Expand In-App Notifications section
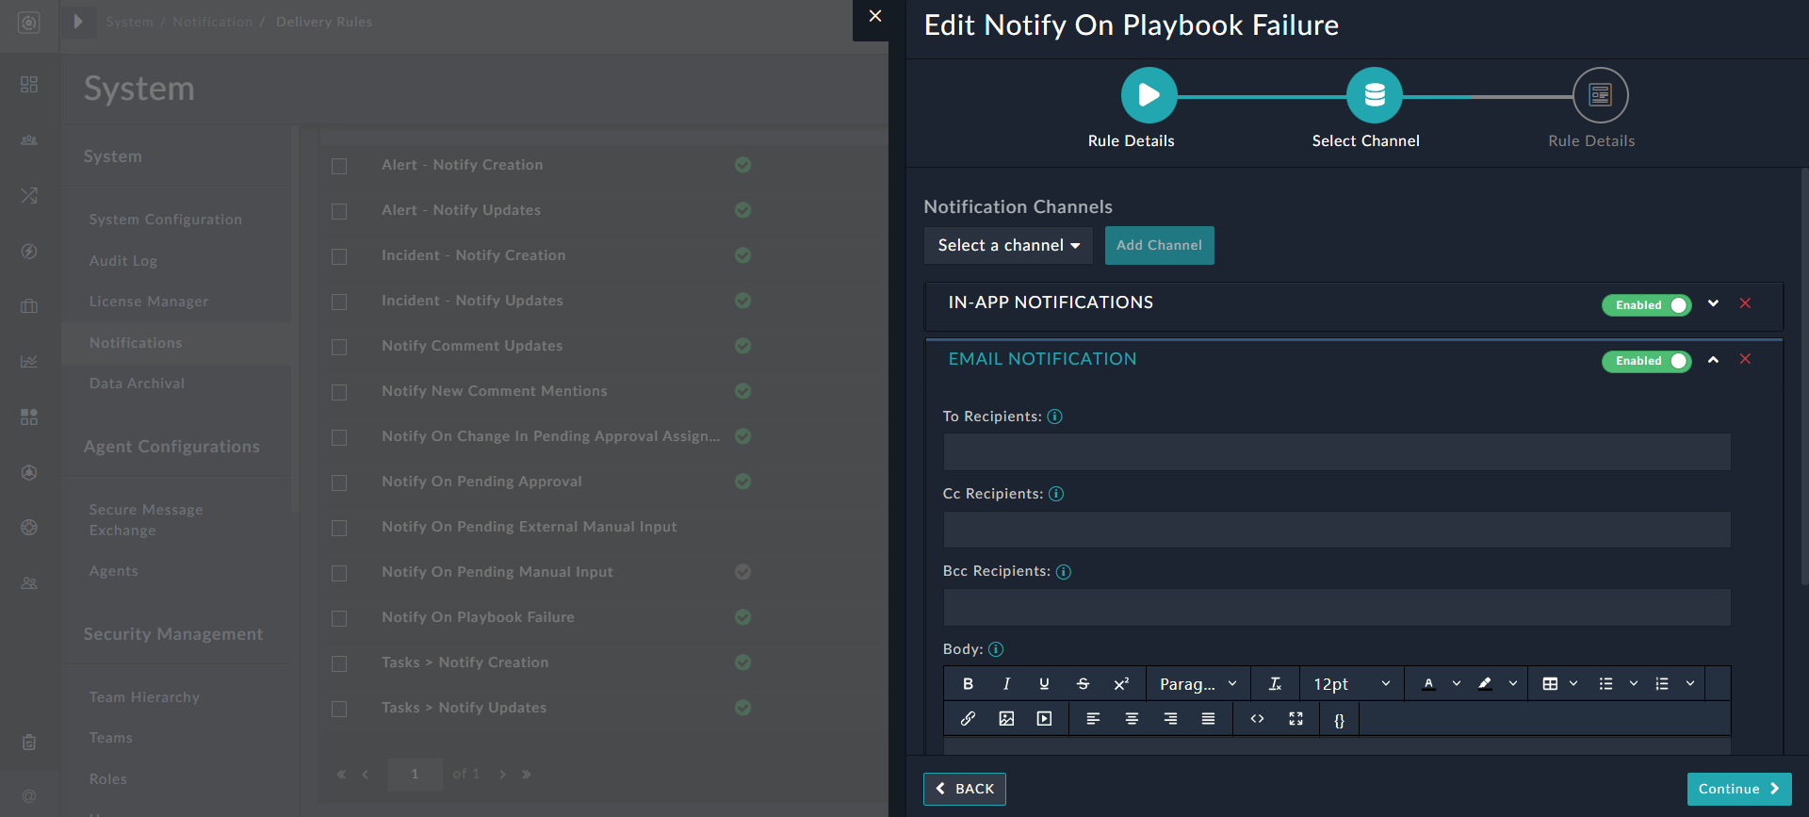The width and height of the screenshot is (1809, 817). click(x=1713, y=303)
